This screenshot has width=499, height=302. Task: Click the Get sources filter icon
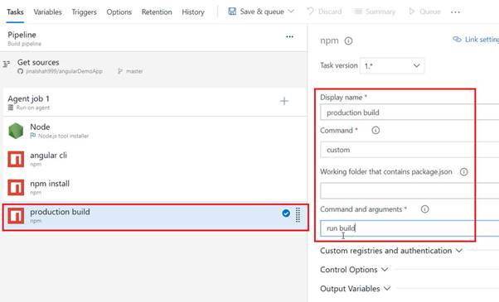coord(7,64)
